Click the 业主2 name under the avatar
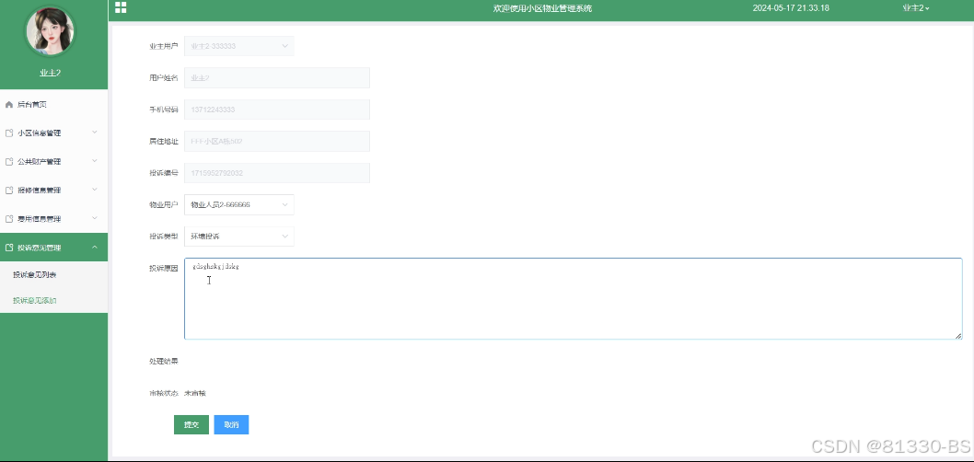The image size is (974, 462). click(x=50, y=73)
